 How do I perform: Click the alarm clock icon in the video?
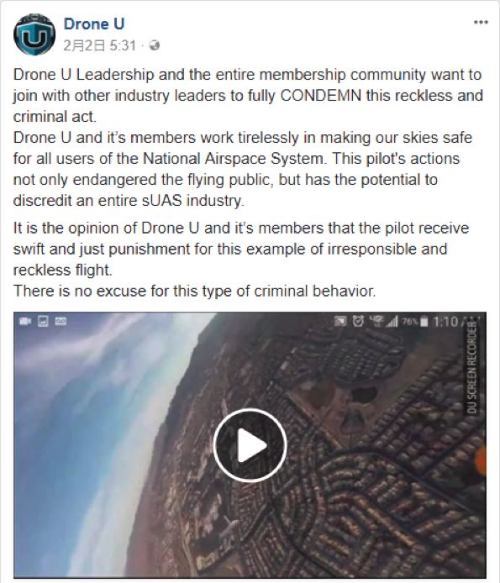[x=358, y=321]
